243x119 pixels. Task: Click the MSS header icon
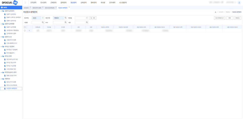(2, 8)
